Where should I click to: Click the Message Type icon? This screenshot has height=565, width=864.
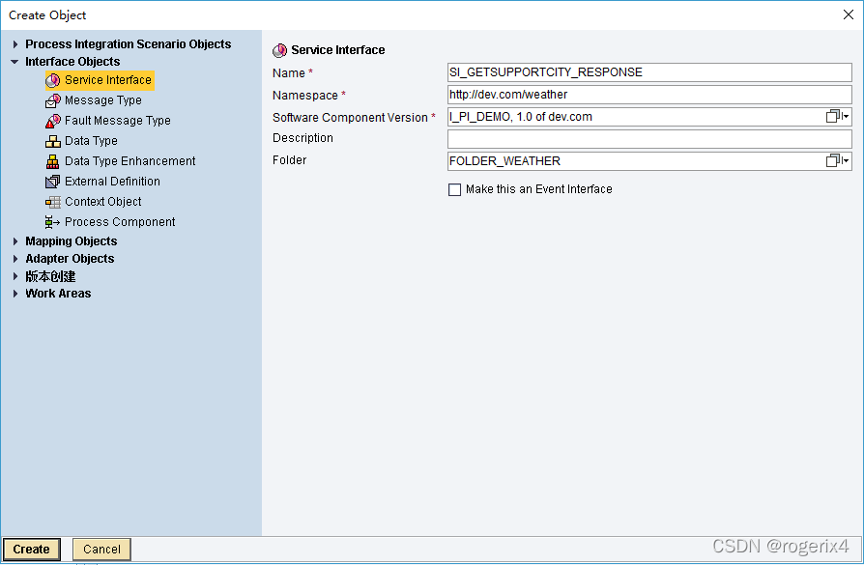coord(53,100)
